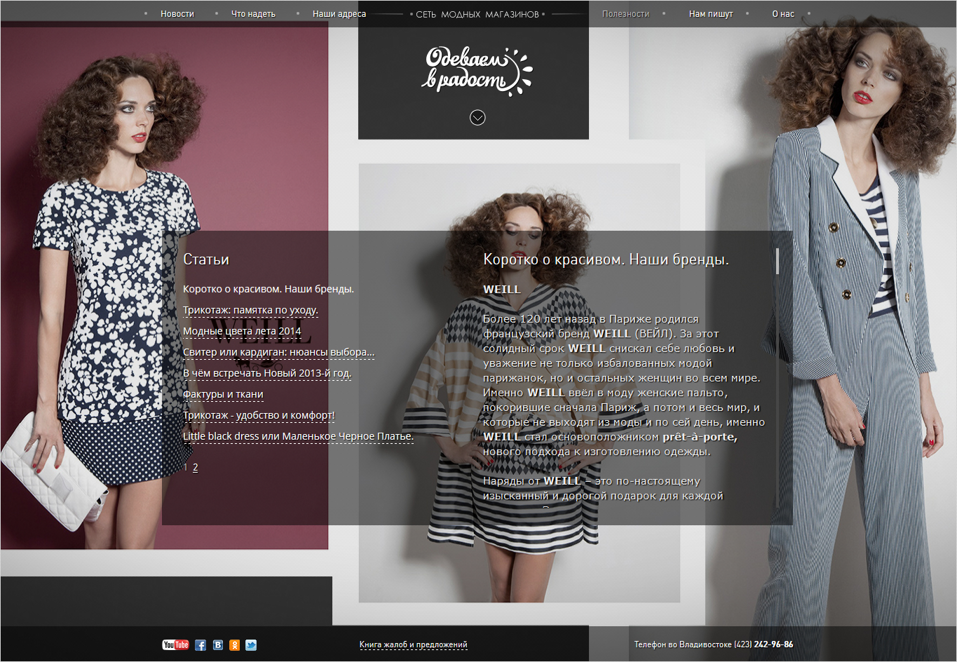Open "Little black dress" article link
The height and width of the screenshot is (662, 957).
pos(298,436)
